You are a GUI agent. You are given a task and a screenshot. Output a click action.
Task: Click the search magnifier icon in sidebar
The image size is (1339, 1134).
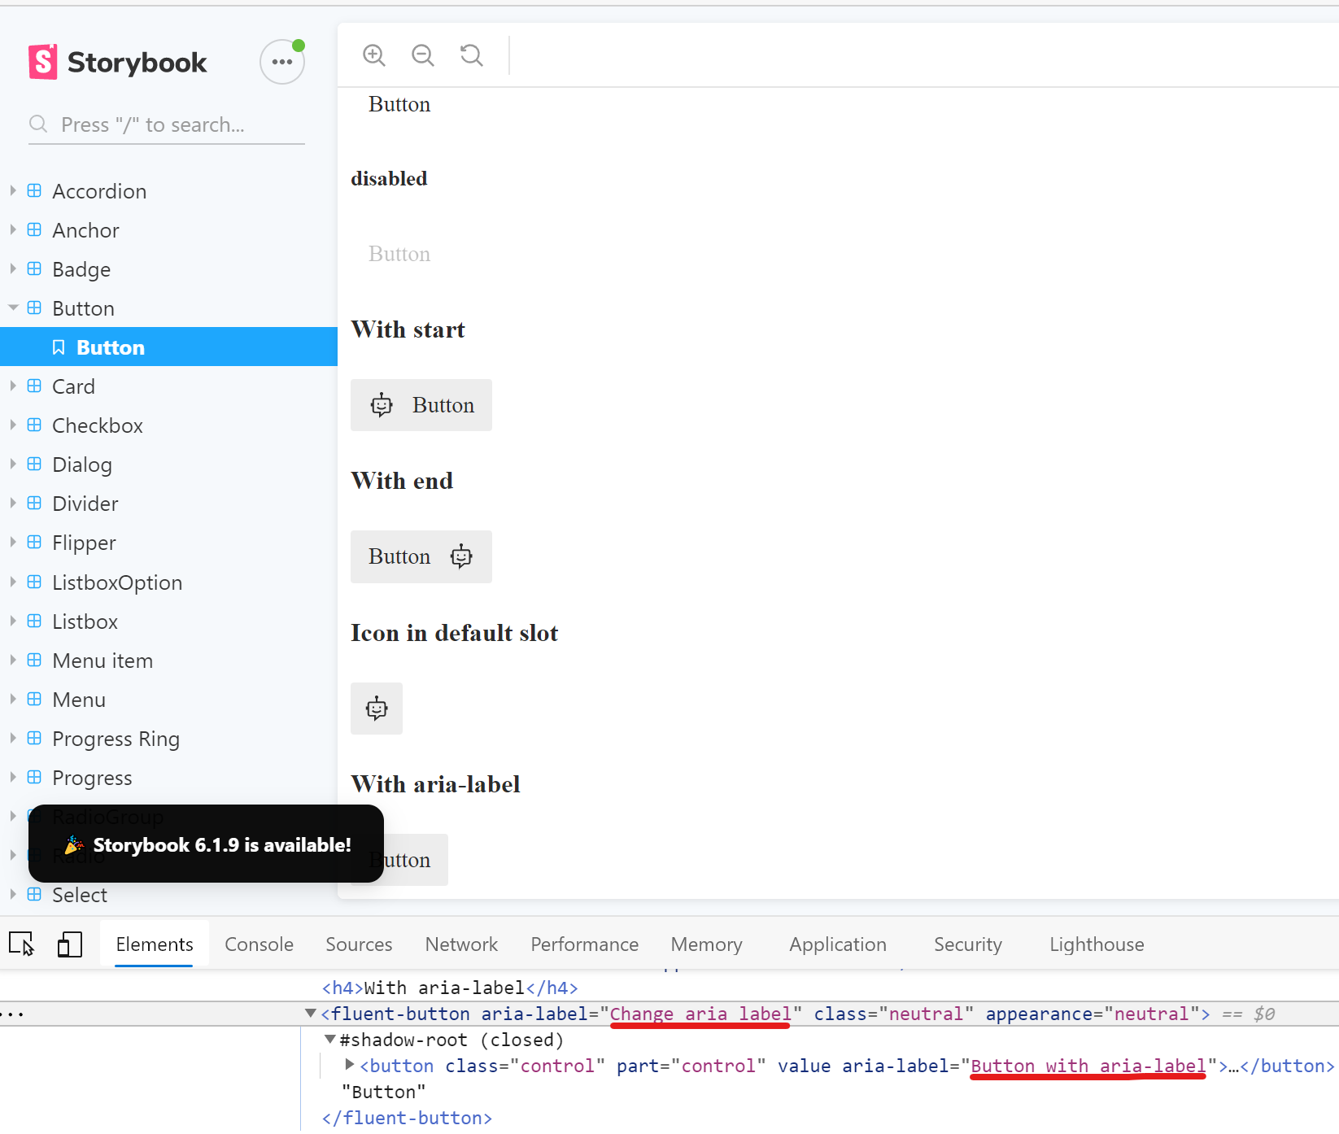pyautogui.click(x=38, y=124)
